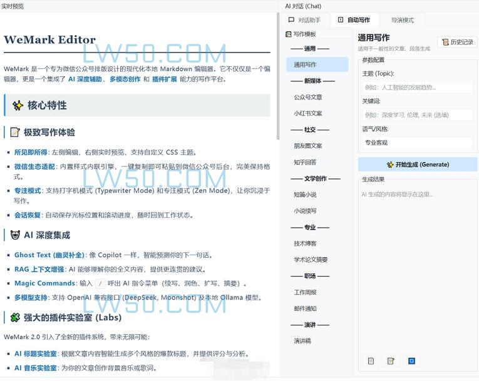Click the 微信生态适配 bullet text
479x381 pixels.
click(x=34, y=166)
